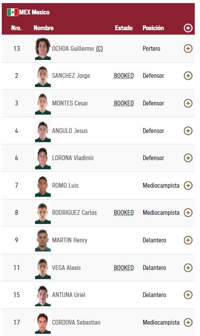Click the Posición column header
The height and width of the screenshot is (336, 200).
153,28
